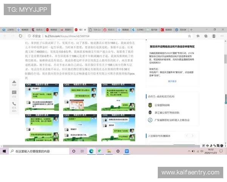Open WeChat from the taskbar
The width and height of the screenshot is (227, 182).
[x=100, y=151]
